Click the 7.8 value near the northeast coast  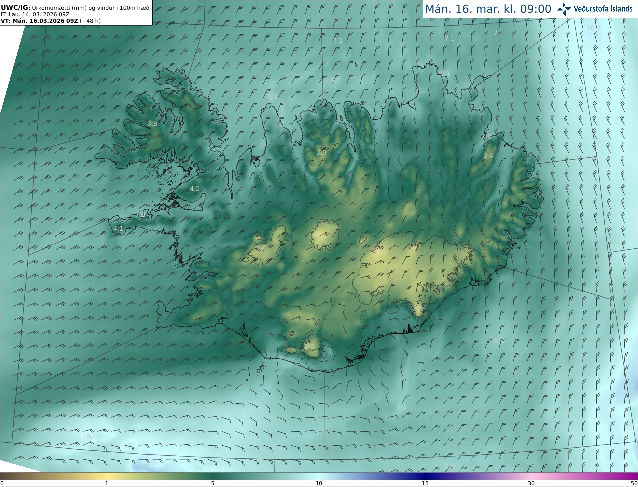486,136
